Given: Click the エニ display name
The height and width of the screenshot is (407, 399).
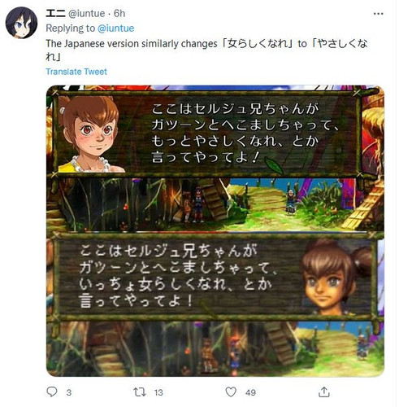Looking at the screenshot, I should click(x=55, y=13).
